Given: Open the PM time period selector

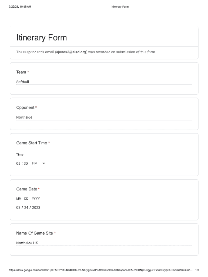Looking at the screenshot, I should [x=35, y=163].
